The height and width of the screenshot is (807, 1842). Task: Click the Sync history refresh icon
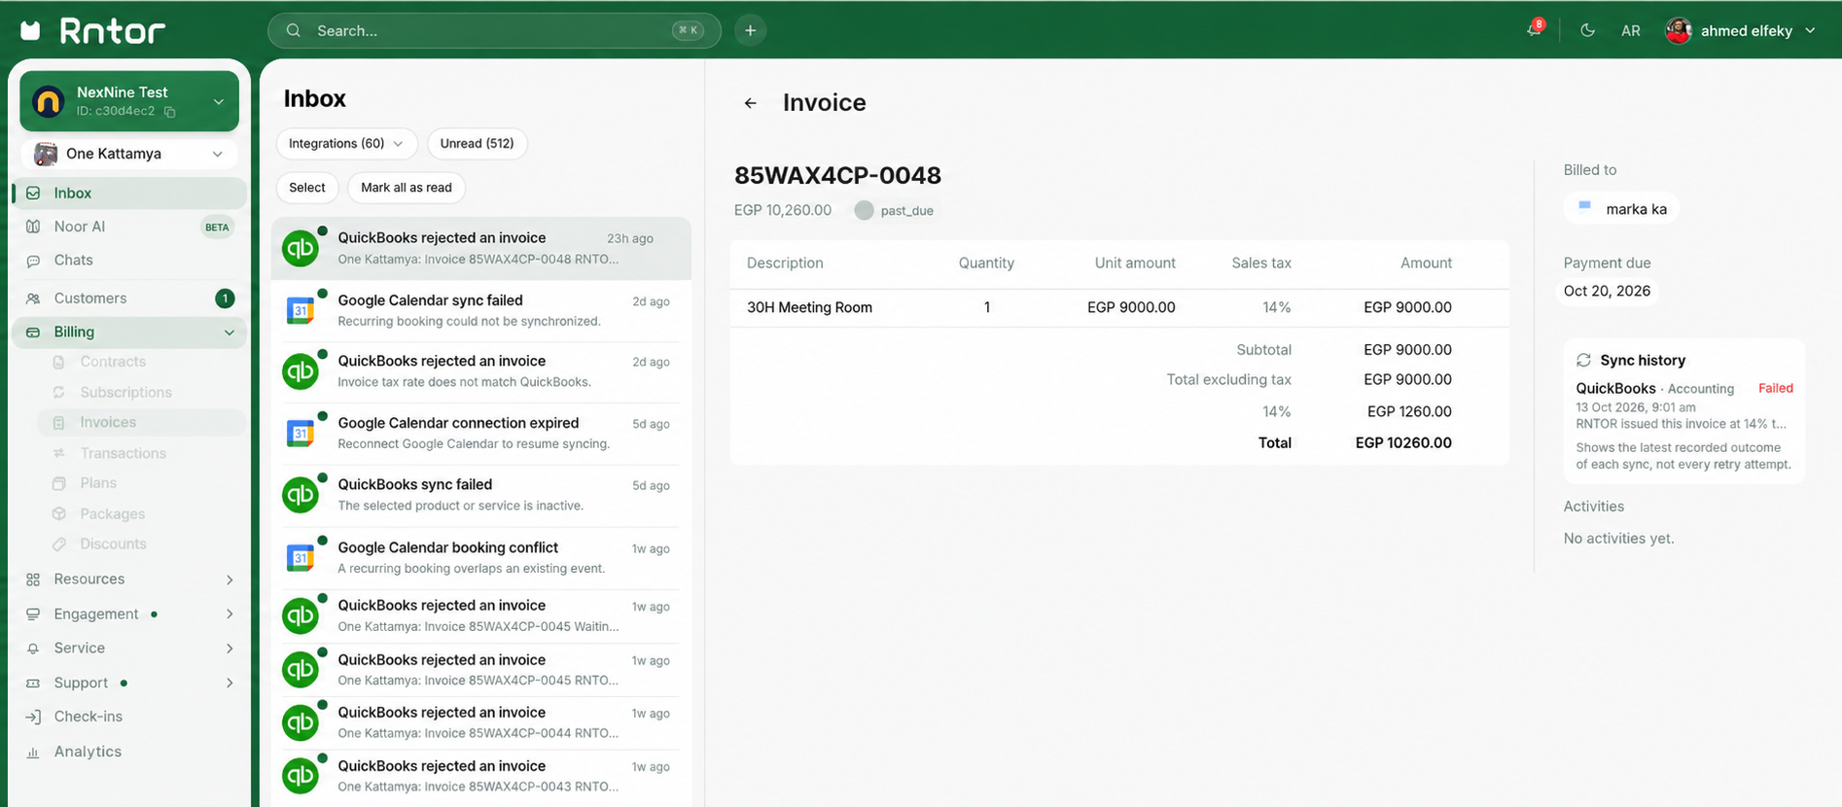coord(1583,361)
